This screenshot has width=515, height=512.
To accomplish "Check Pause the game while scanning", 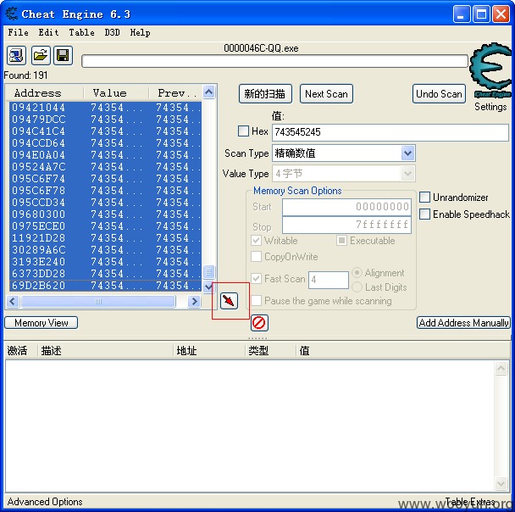I will pos(256,301).
